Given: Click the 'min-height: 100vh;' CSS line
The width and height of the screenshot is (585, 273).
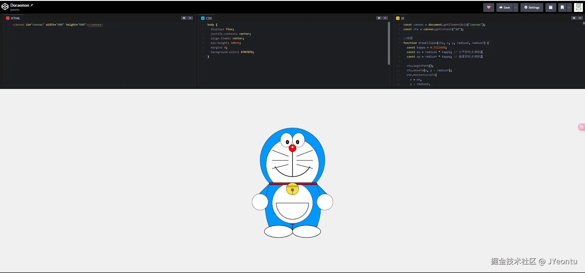Looking at the screenshot, I should pyautogui.click(x=226, y=43).
